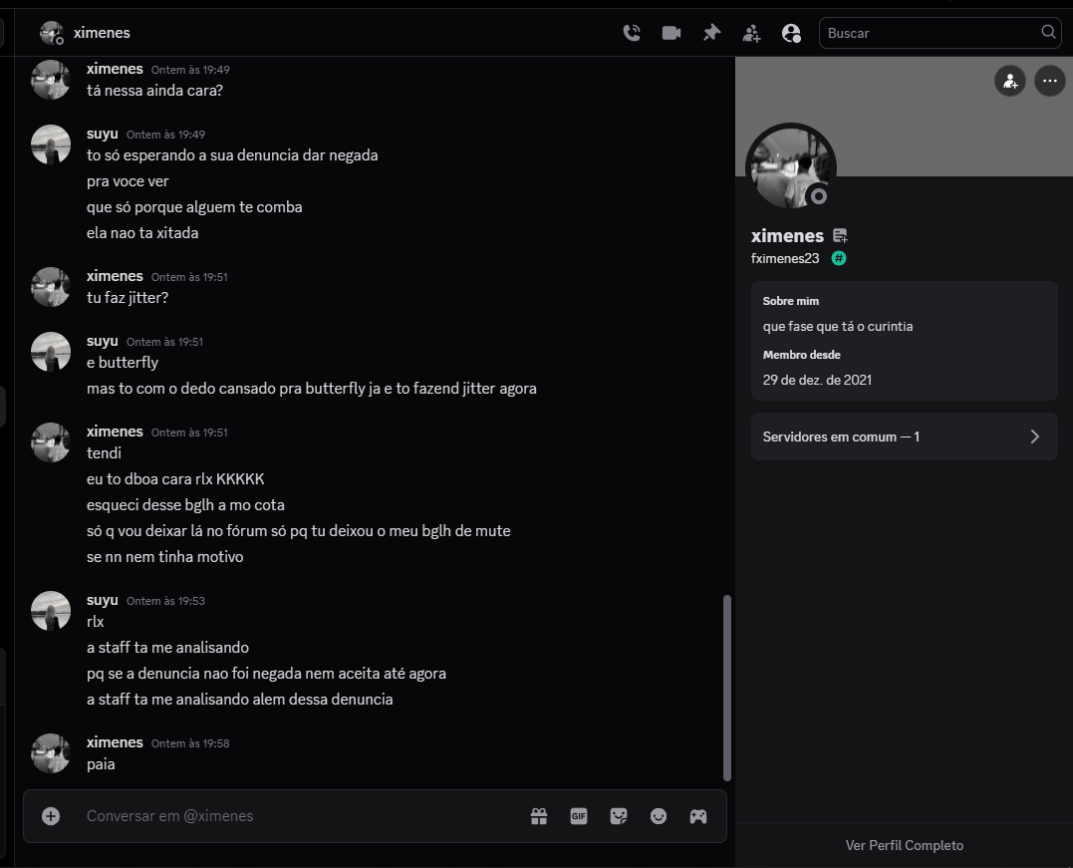Image resolution: width=1073 pixels, height=868 pixels.
Task: Start a video call
Action: 671,33
